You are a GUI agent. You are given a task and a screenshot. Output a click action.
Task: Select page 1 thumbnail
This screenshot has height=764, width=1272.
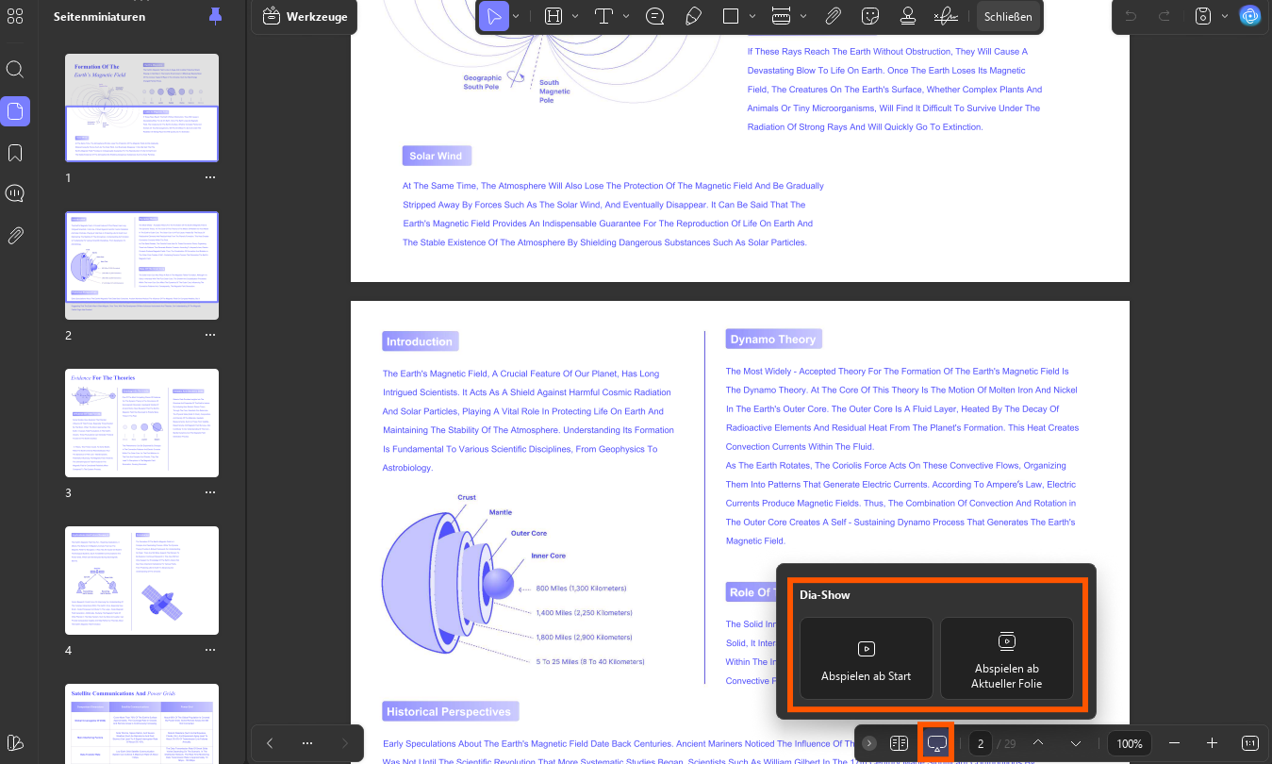point(142,108)
